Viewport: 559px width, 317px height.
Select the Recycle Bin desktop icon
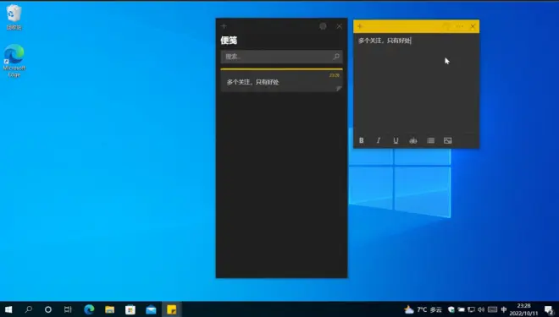tap(14, 17)
